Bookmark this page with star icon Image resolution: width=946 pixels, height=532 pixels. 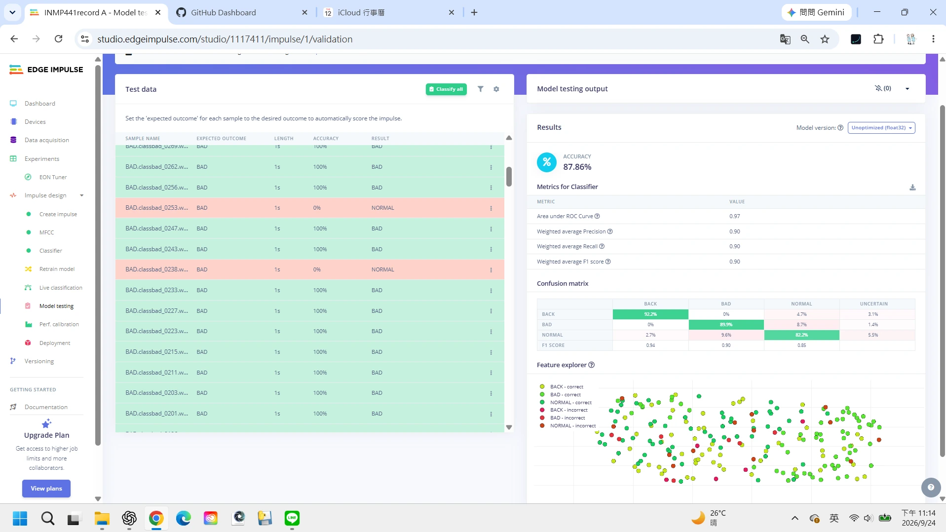click(825, 39)
